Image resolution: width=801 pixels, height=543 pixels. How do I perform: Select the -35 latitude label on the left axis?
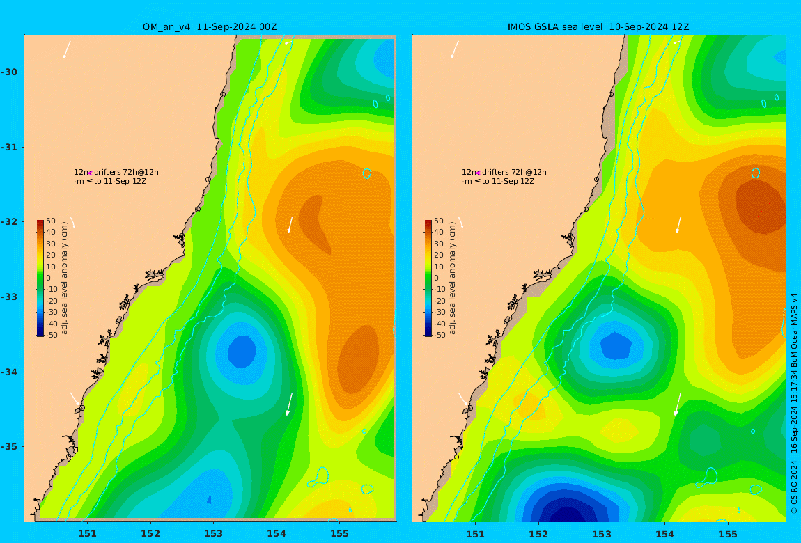(9, 446)
